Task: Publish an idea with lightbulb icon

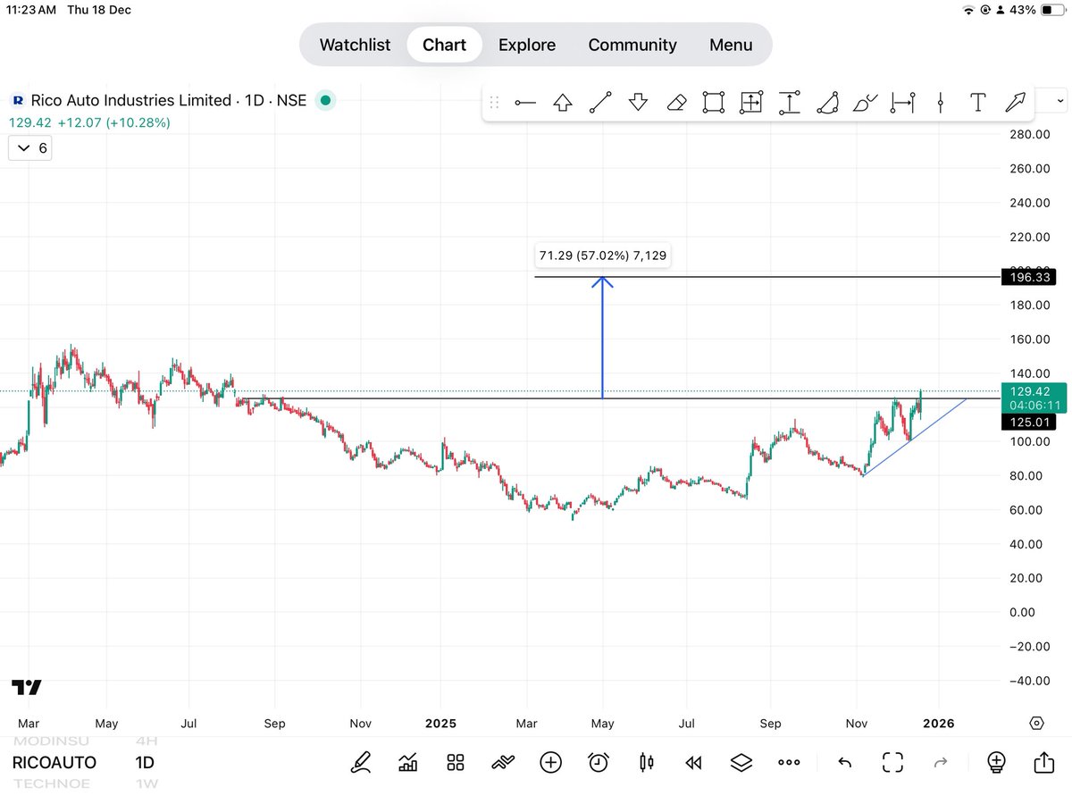Action: click(997, 762)
